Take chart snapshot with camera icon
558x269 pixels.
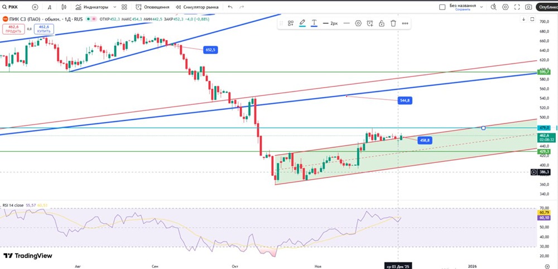(529, 7)
